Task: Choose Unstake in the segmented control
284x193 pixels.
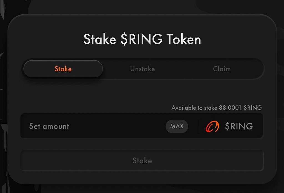Action: coord(142,69)
